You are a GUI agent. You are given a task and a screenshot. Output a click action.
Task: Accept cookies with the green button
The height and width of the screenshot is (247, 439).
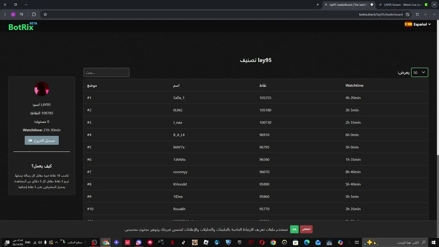tap(294, 229)
